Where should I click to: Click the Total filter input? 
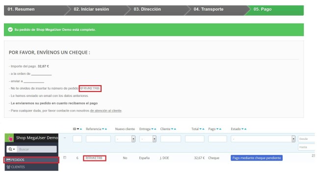194,139
